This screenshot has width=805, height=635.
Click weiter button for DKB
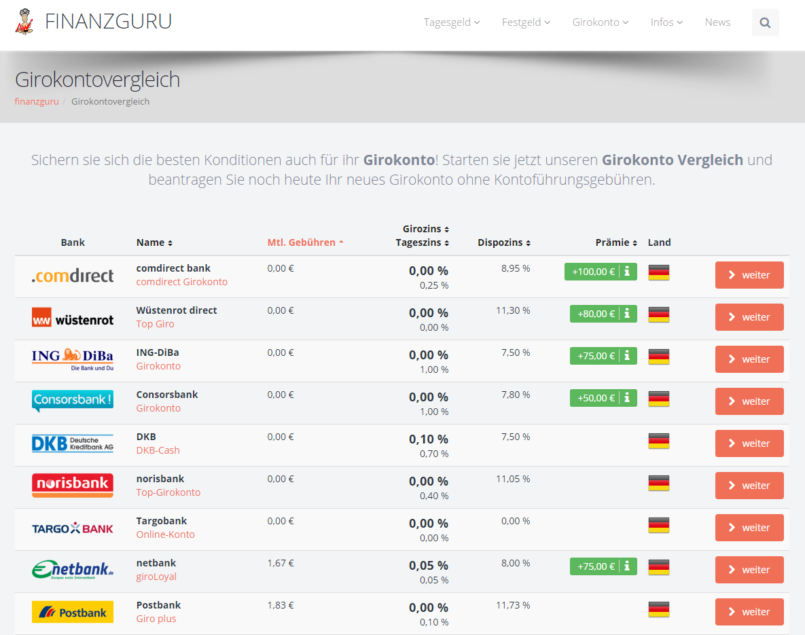click(x=749, y=443)
